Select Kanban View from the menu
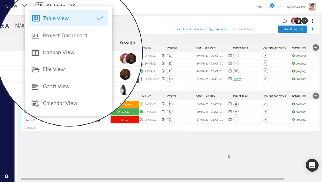 58,52
